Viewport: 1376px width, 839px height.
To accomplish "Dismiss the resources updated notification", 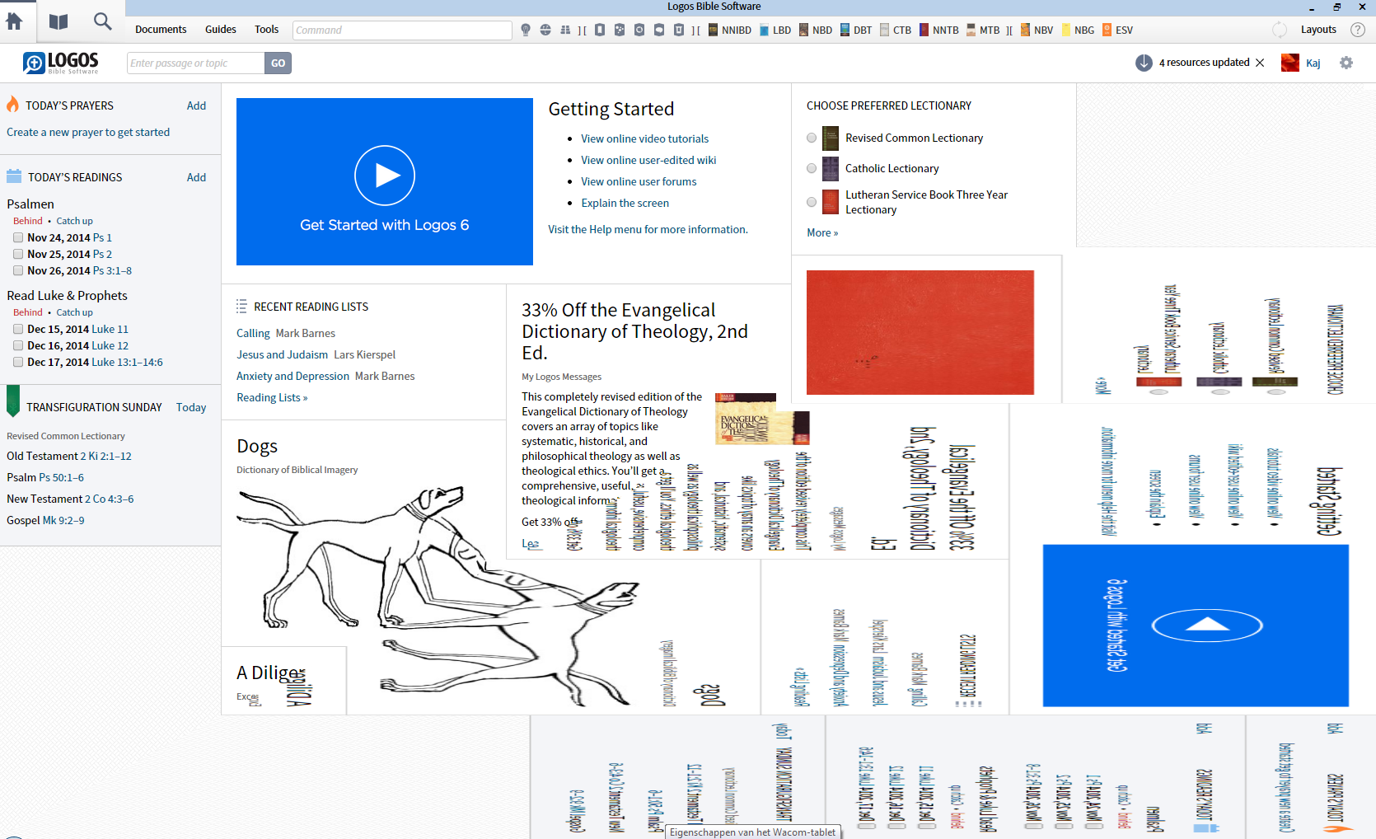I will 1260,63.
